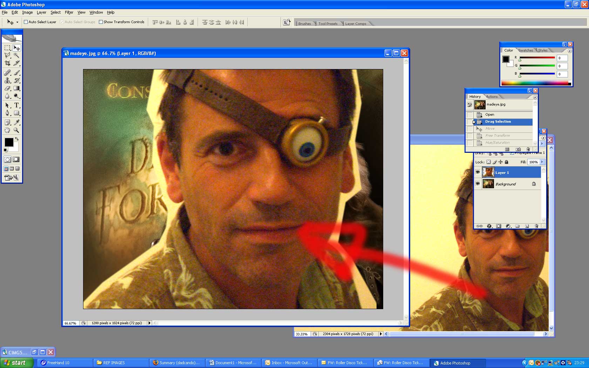The width and height of the screenshot is (589, 368).
Task: Select the Eyedropper tool
Action: (x=16, y=122)
